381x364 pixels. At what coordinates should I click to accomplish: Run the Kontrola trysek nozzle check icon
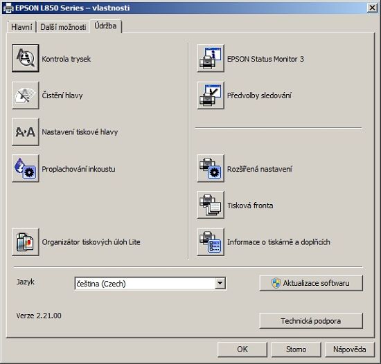(26, 58)
